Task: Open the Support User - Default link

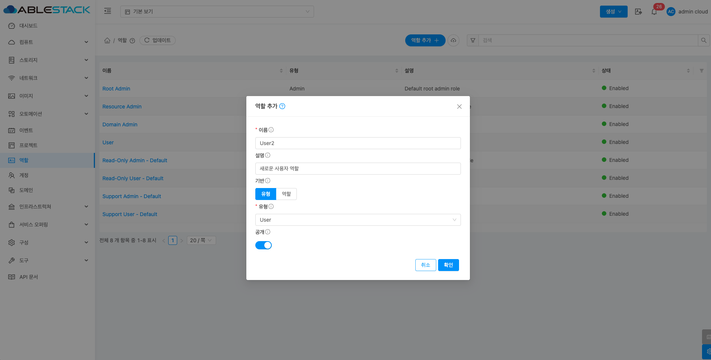Action: pyautogui.click(x=130, y=214)
